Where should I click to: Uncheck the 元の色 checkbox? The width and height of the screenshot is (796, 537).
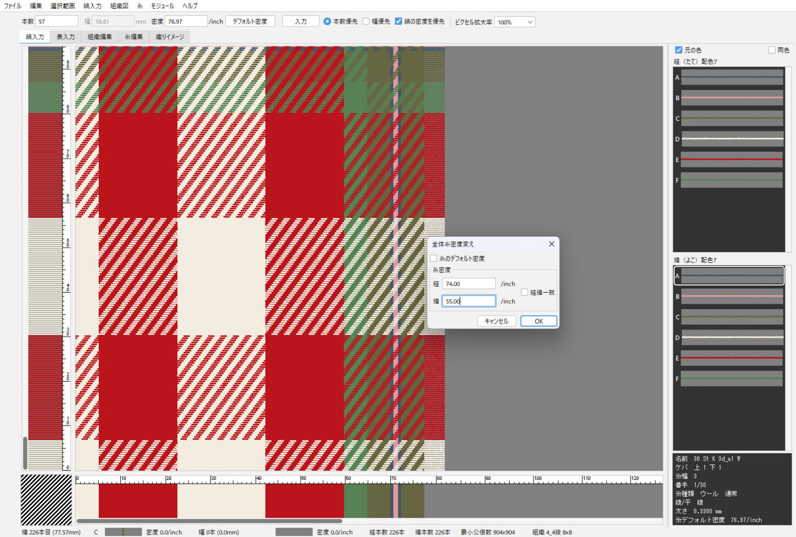679,50
